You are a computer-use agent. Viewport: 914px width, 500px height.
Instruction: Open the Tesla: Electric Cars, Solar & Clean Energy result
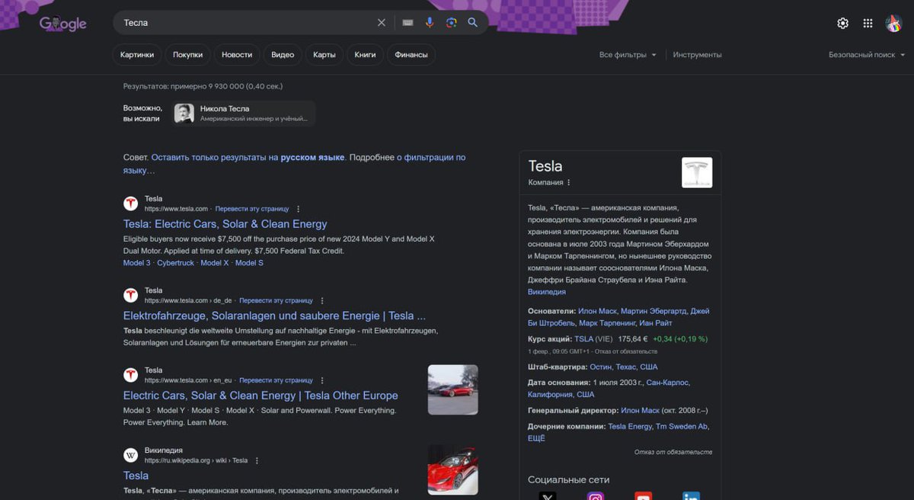coord(225,224)
